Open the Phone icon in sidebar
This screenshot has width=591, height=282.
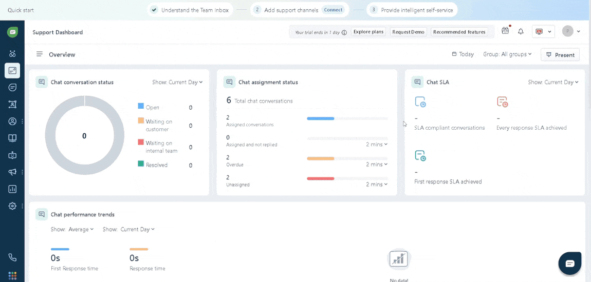[12, 257]
